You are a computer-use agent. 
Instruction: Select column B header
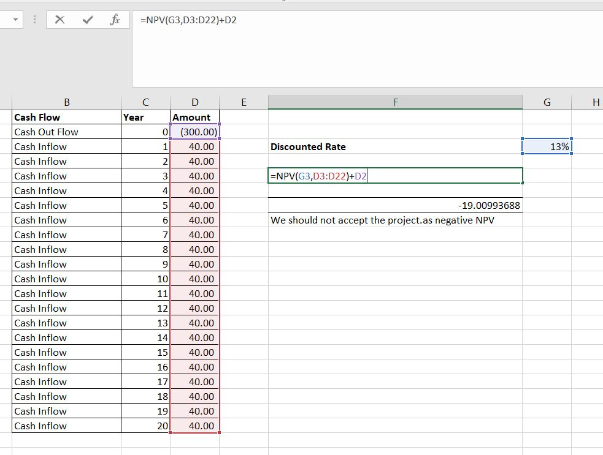(x=66, y=102)
